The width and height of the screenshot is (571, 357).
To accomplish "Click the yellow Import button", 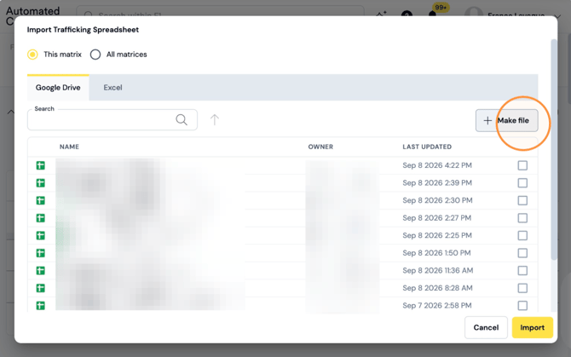I will pos(533,327).
